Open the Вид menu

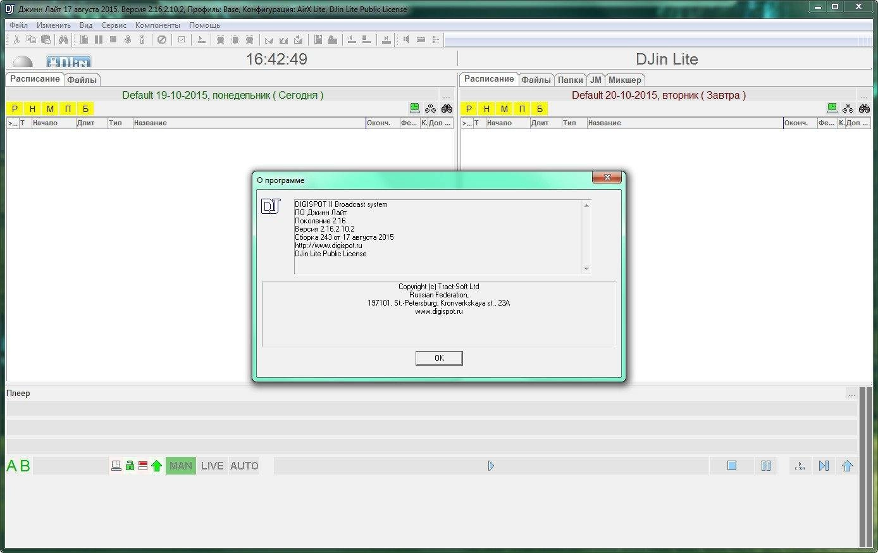pyautogui.click(x=86, y=25)
